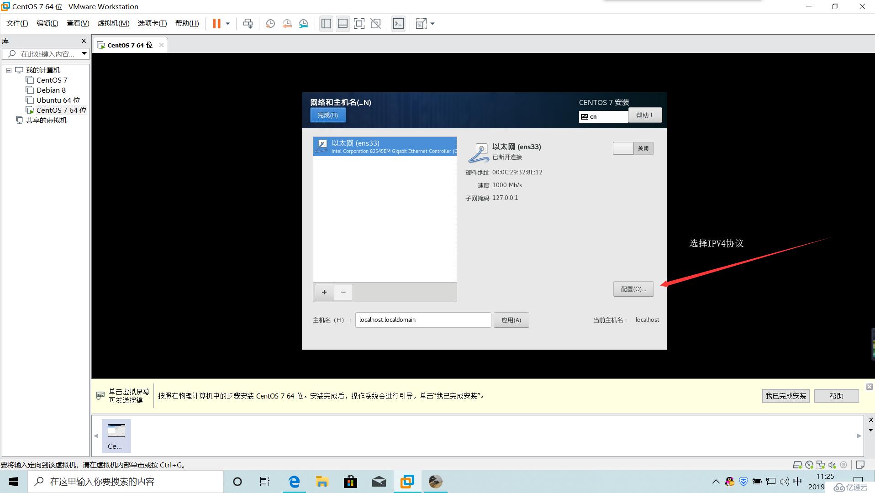Open the power options dropdown beside pause
Screen dimensions: 875x493
228,24
